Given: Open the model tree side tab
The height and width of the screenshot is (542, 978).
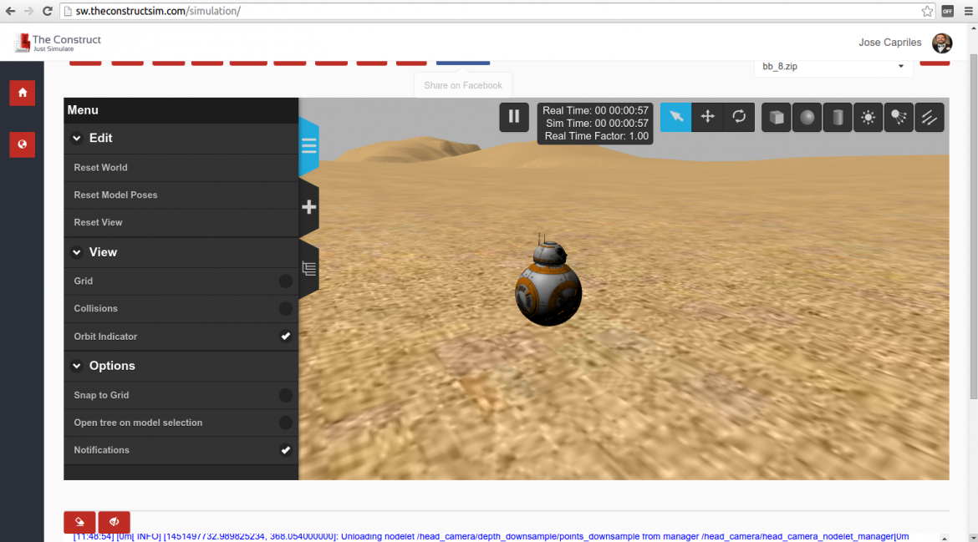Looking at the screenshot, I should tap(308, 269).
